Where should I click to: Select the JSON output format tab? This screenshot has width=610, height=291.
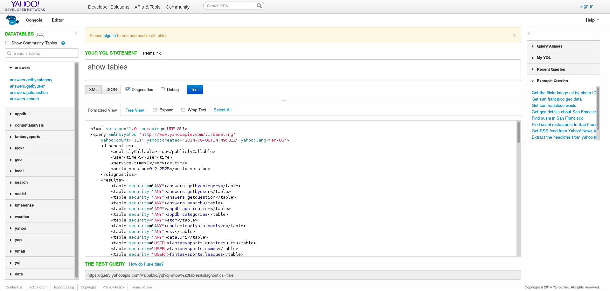[x=111, y=89]
